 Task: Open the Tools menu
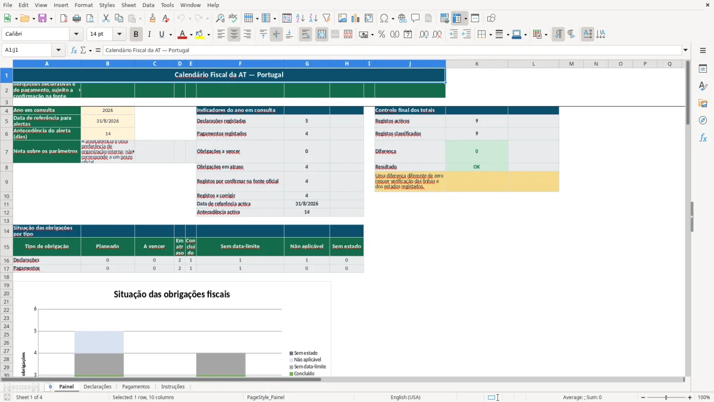pos(167,5)
